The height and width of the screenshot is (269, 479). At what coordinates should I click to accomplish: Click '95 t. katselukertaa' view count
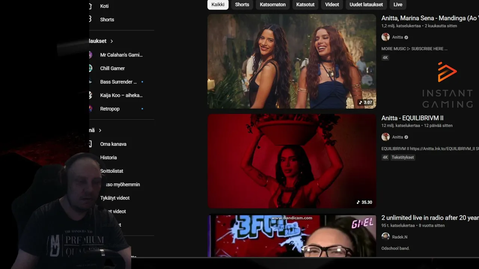click(x=398, y=225)
